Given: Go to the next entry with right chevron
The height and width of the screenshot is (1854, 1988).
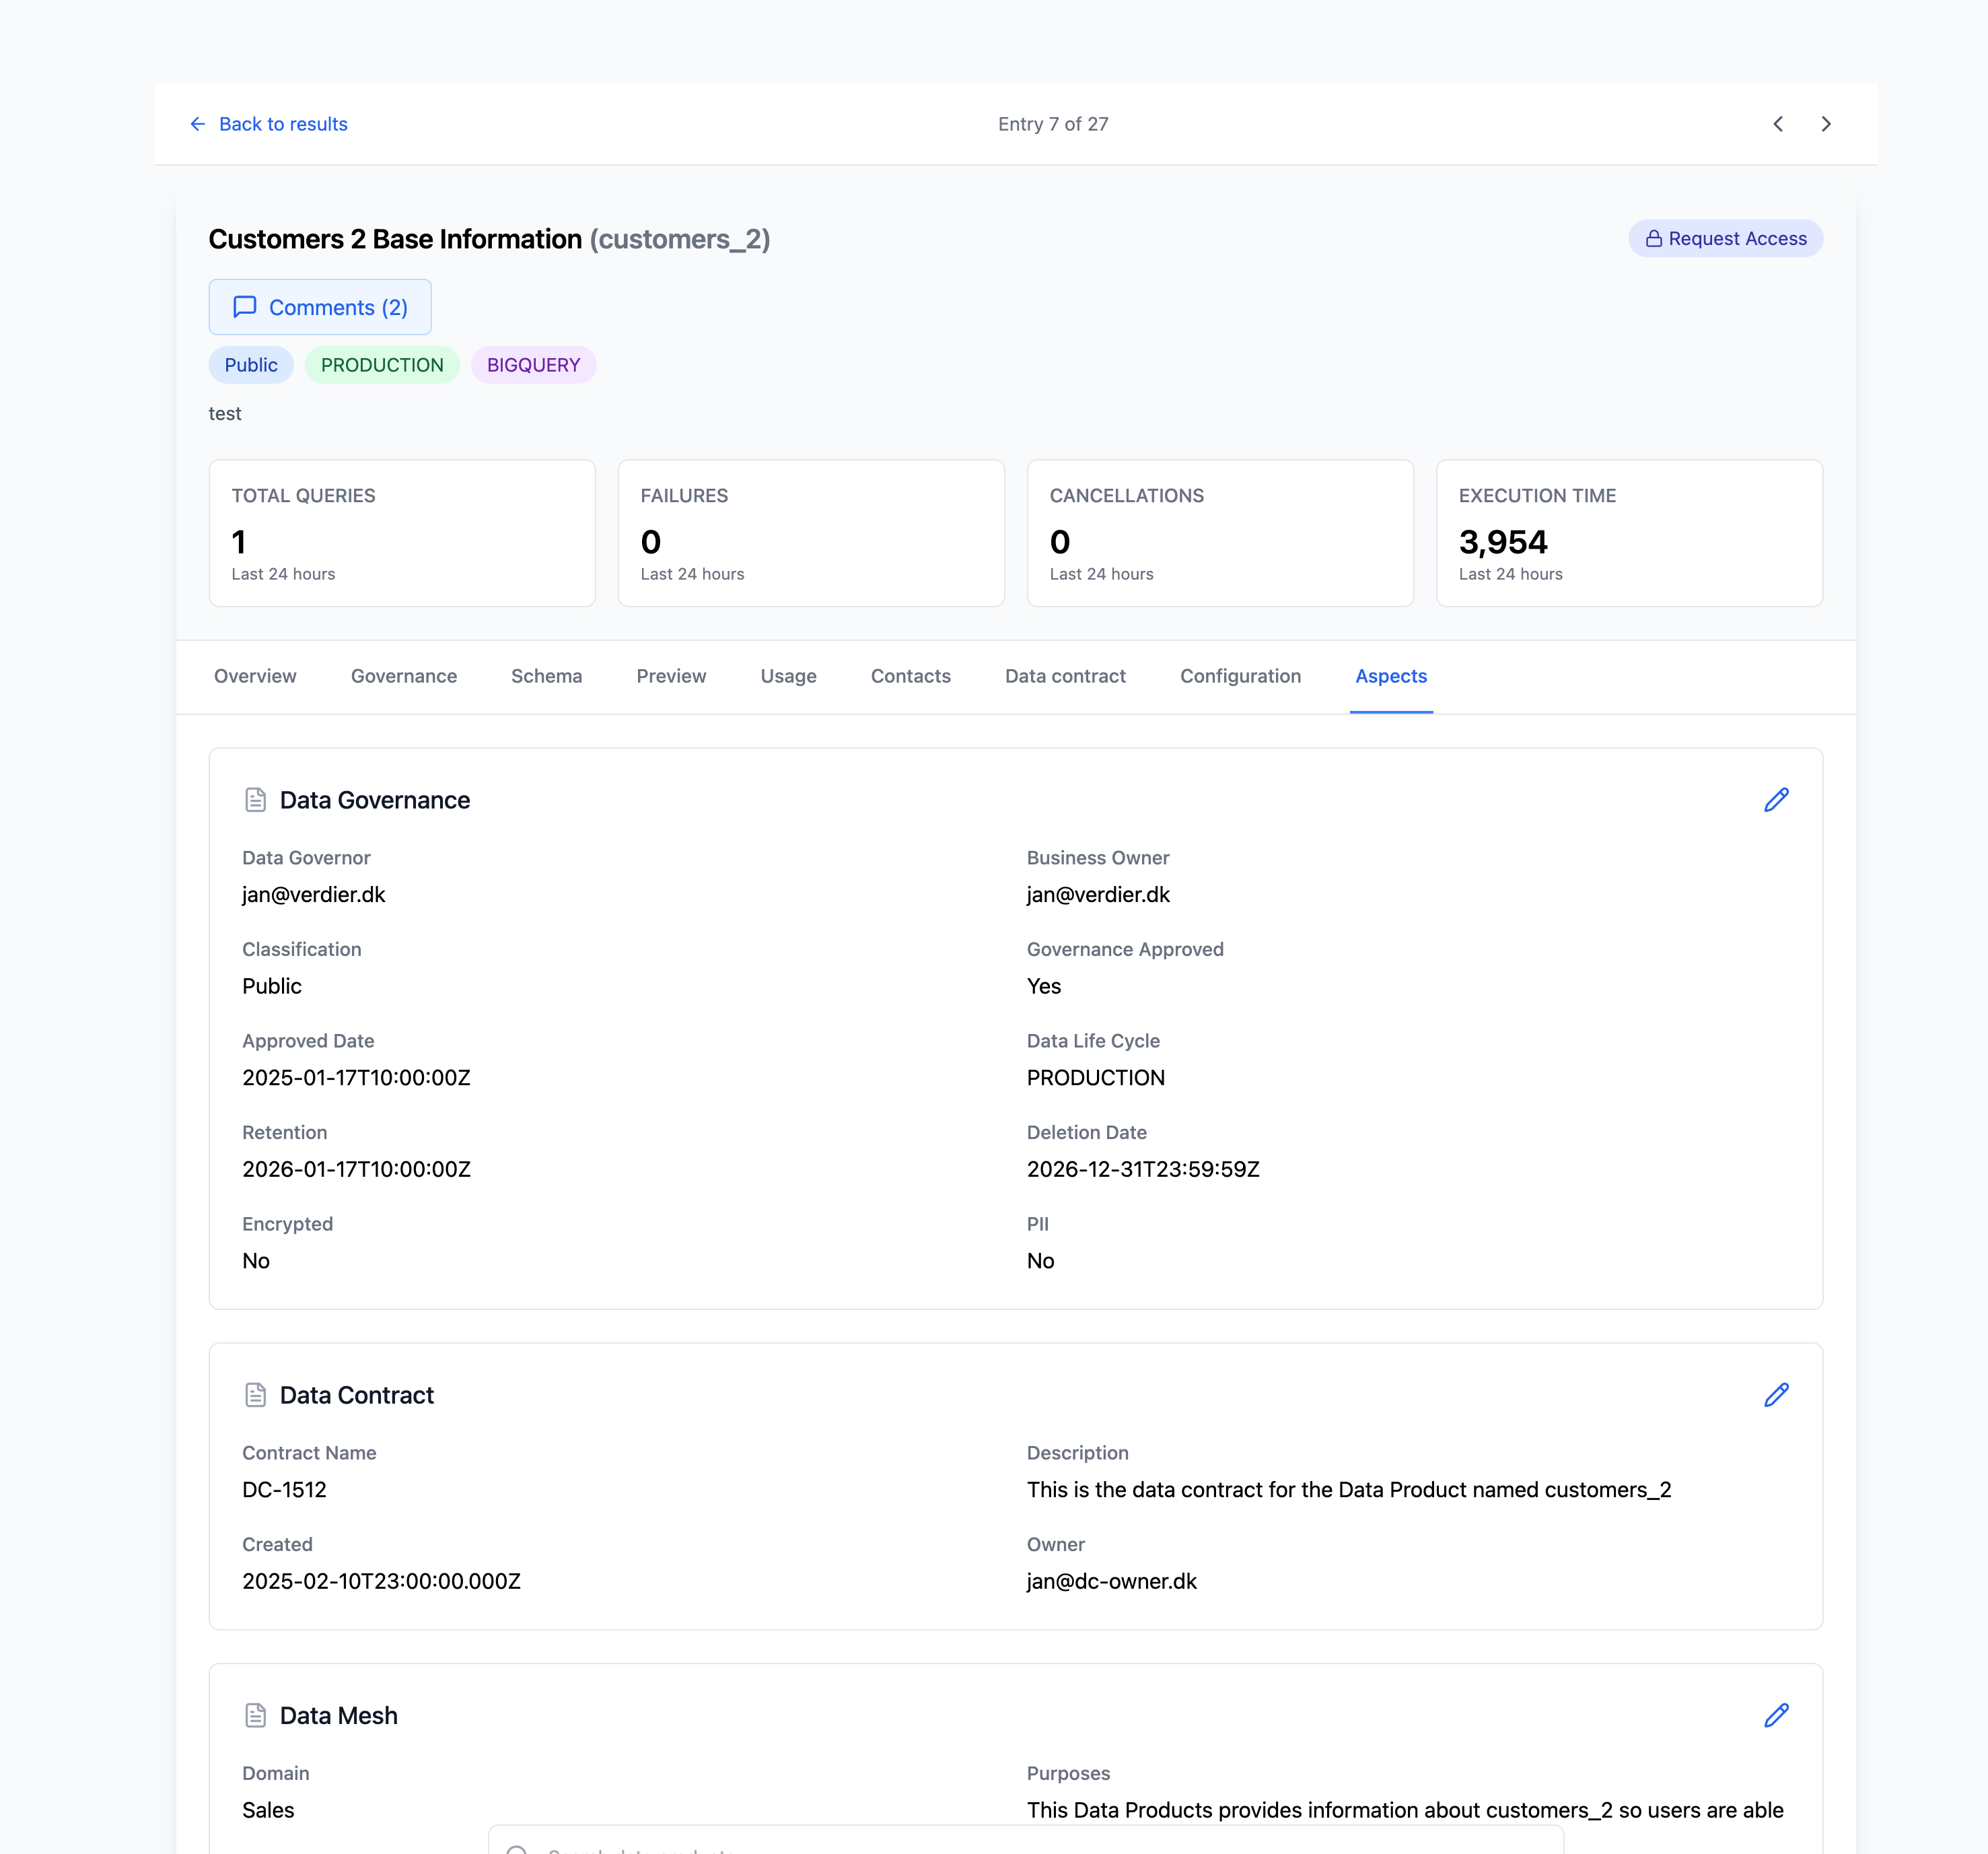Looking at the screenshot, I should click(1826, 124).
